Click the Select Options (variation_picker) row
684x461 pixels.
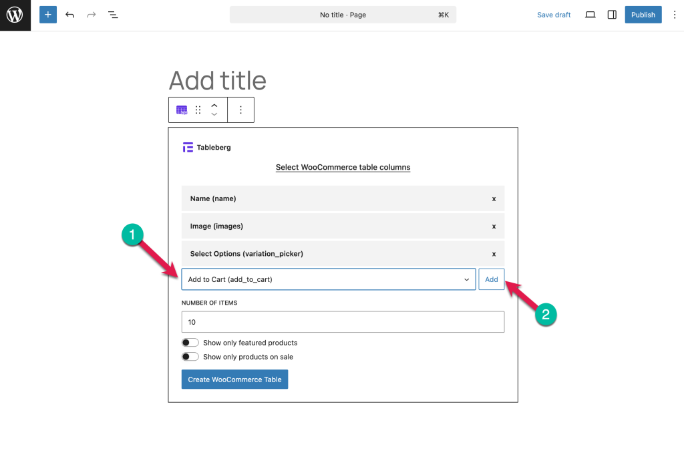click(x=343, y=253)
